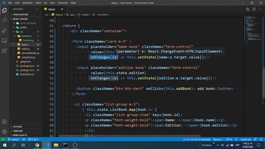Close the App.js editor tab
The image size is (265, 149).
point(62,9)
